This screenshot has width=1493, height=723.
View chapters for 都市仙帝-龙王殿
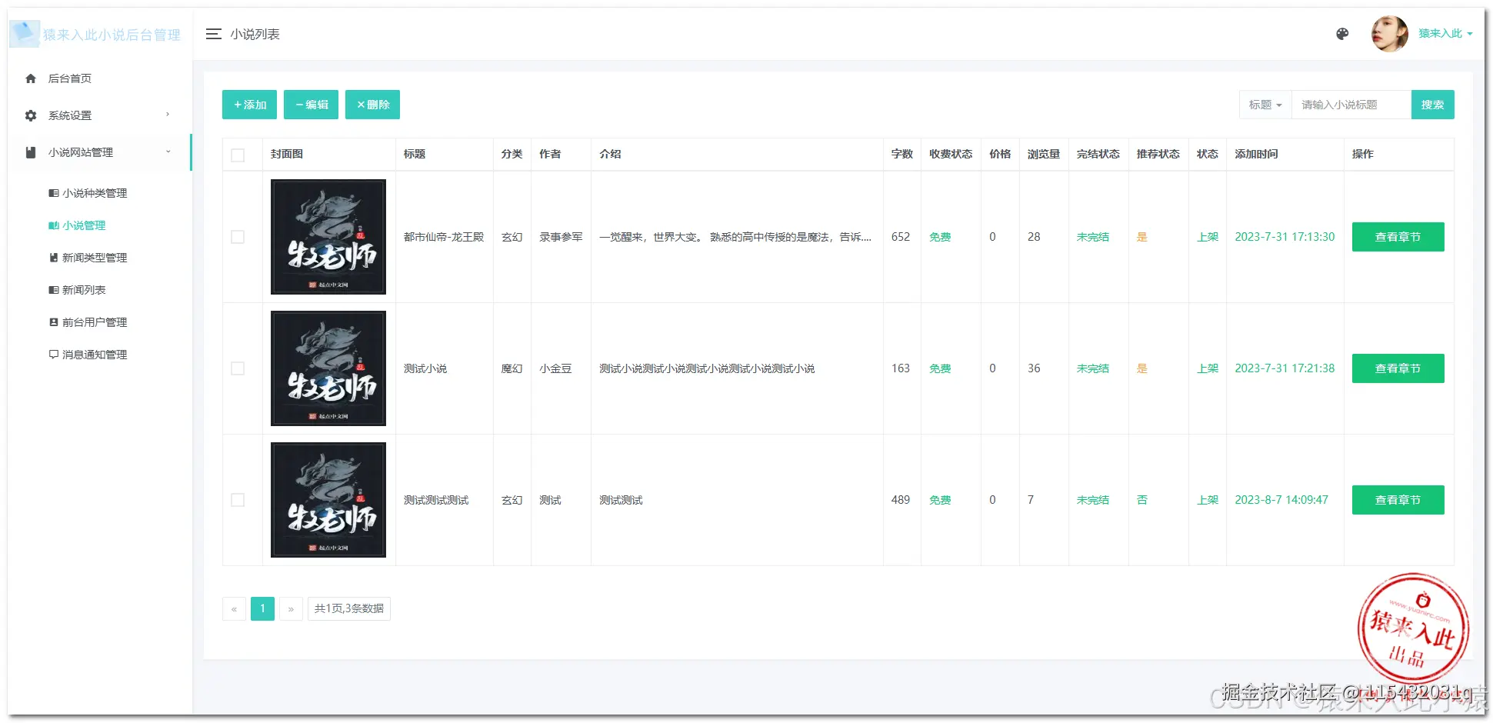[x=1398, y=237]
